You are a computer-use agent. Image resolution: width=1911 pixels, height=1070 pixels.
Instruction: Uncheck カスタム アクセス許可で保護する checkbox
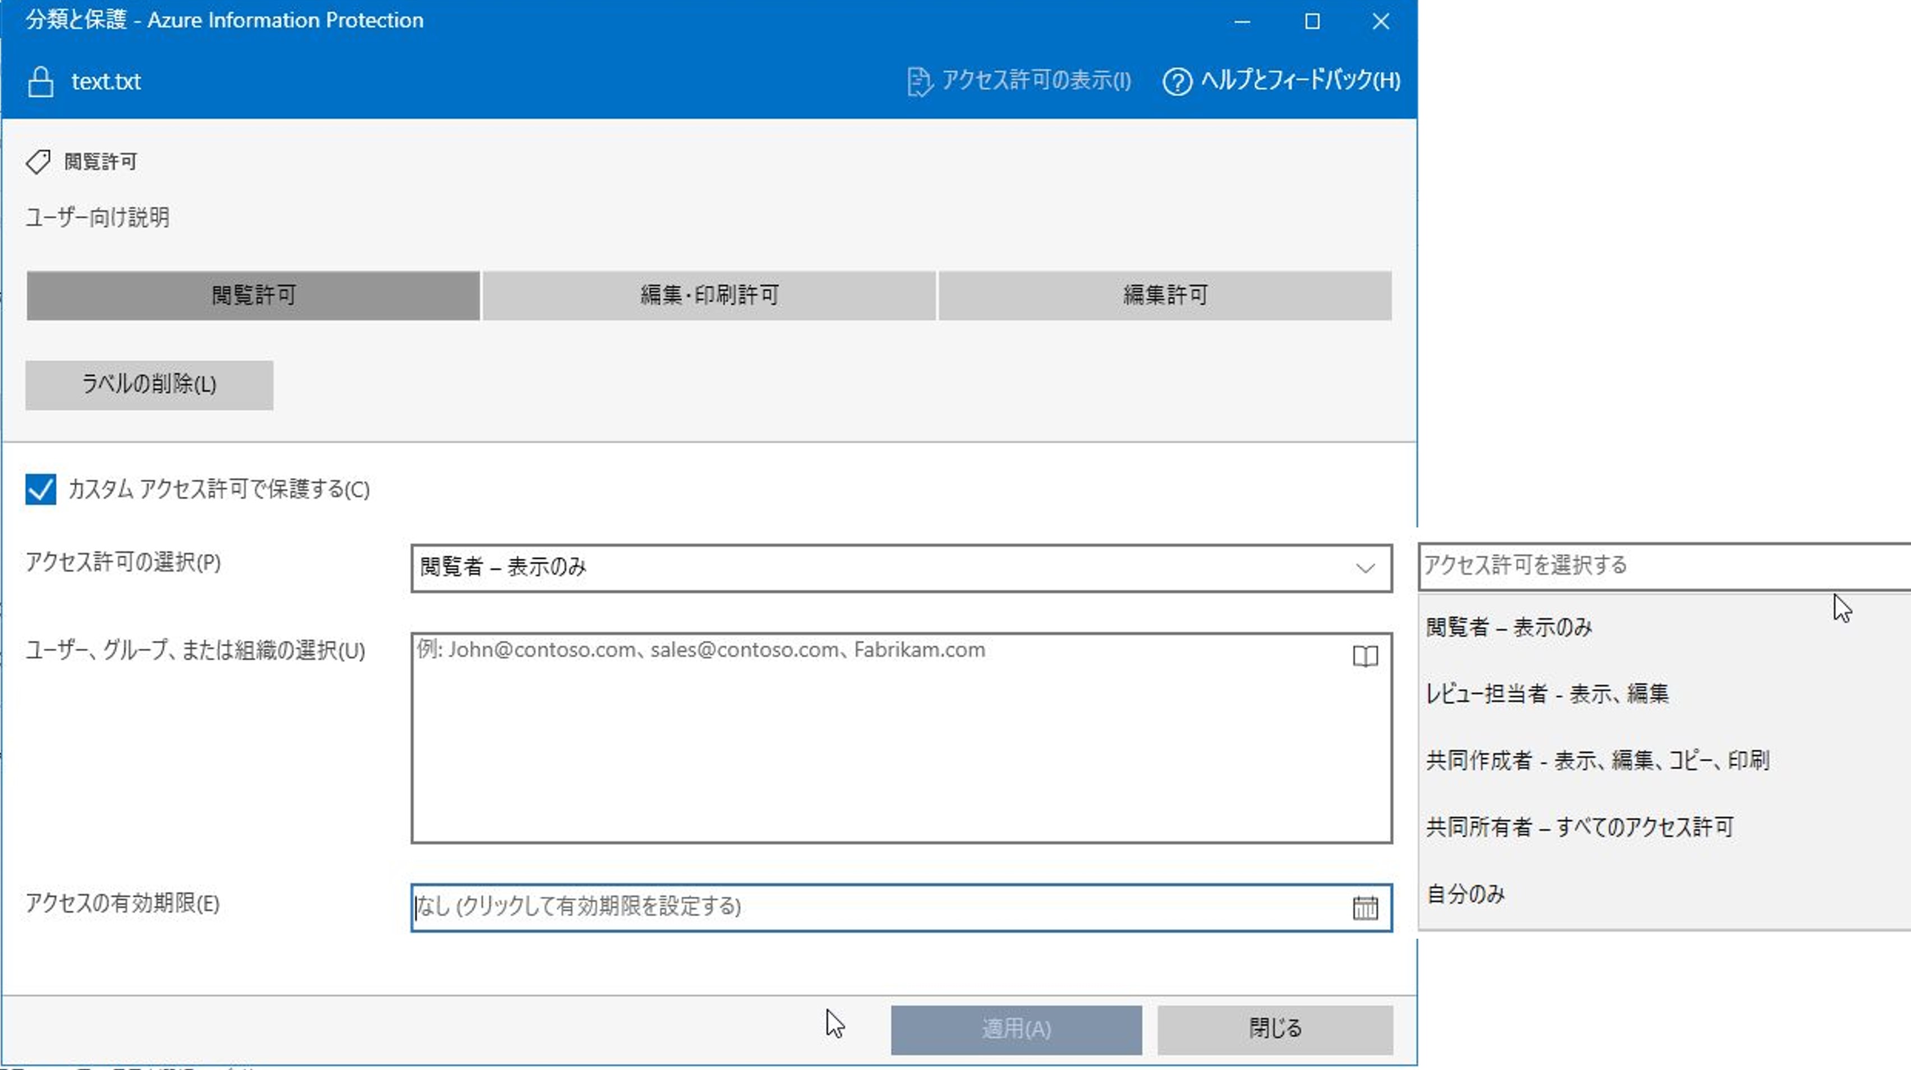[41, 490]
